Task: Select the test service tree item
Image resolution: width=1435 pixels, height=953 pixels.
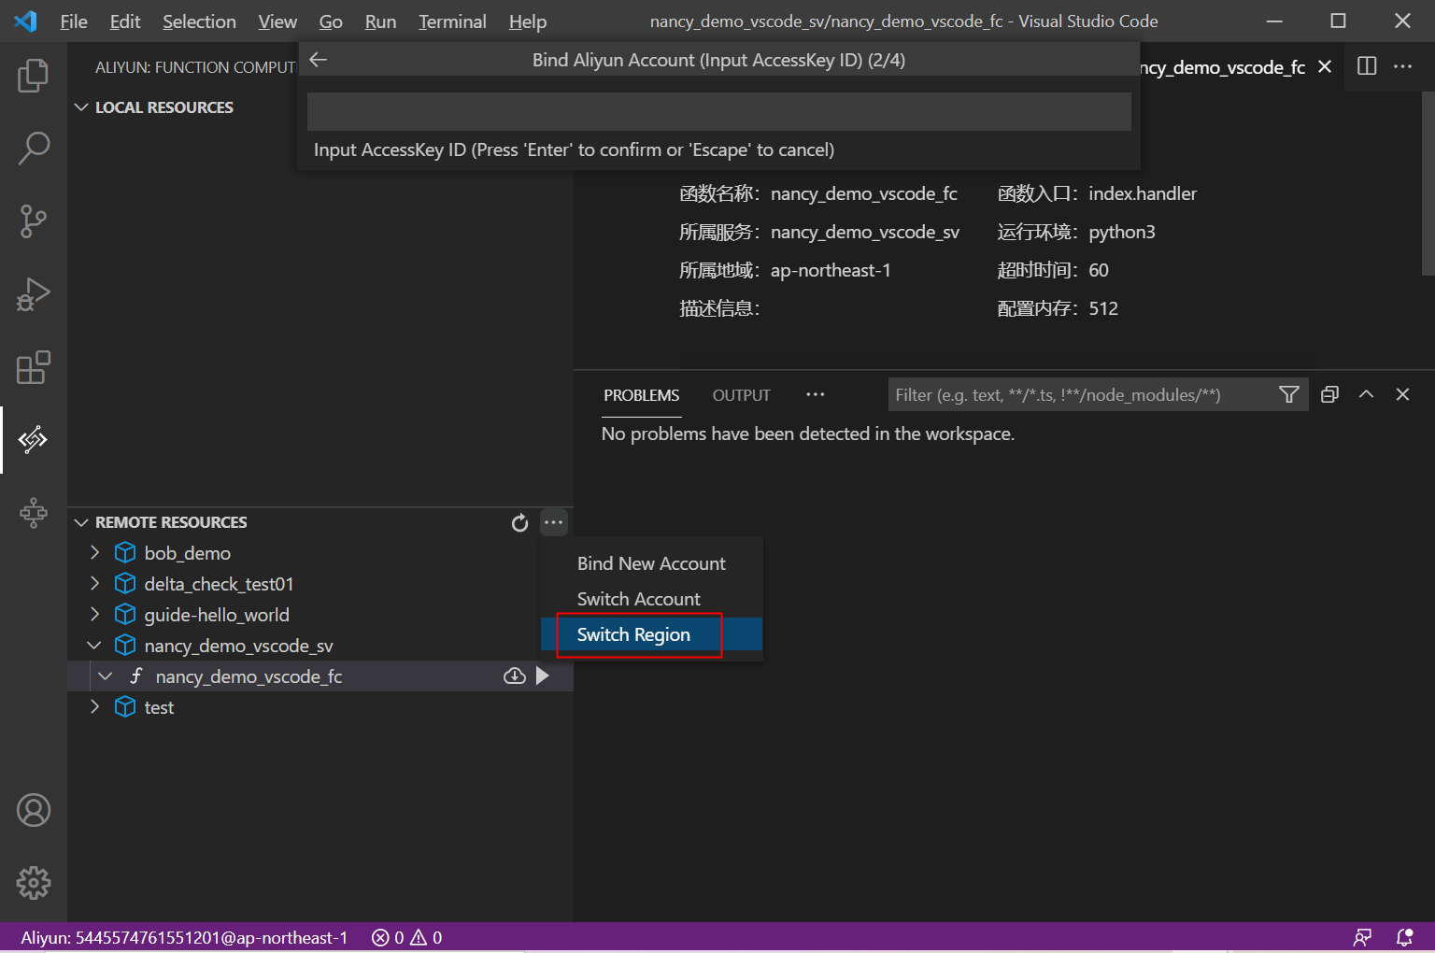Action: point(320,706)
